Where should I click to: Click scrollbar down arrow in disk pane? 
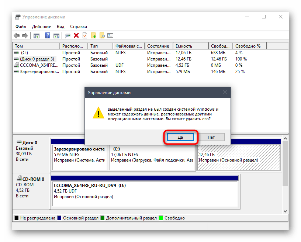point(285,211)
